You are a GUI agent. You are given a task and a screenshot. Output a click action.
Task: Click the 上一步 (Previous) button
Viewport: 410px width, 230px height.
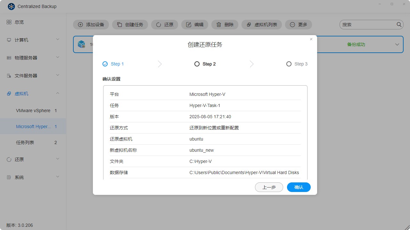tap(269, 187)
